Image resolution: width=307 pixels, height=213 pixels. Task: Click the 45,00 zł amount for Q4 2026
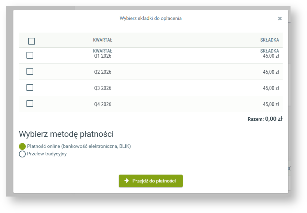click(271, 104)
